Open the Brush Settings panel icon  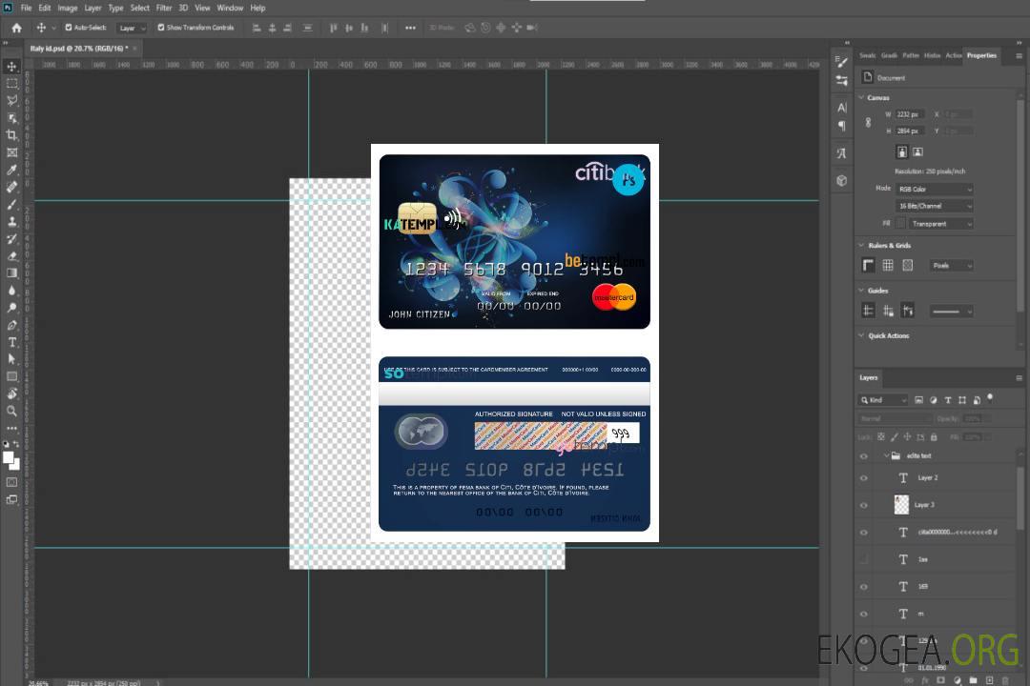(x=841, y=62)
